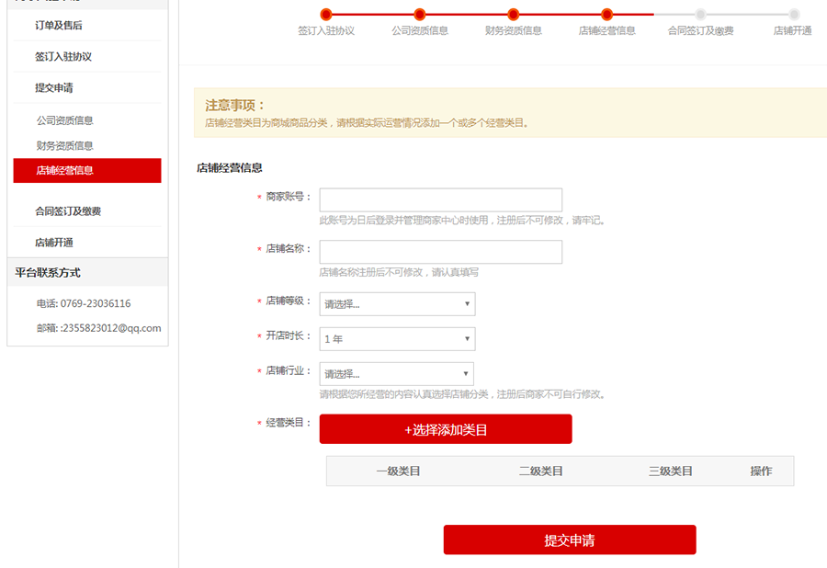Click the 操作 column header
Screen dimensions: 827x568
[x=761, y=471]
